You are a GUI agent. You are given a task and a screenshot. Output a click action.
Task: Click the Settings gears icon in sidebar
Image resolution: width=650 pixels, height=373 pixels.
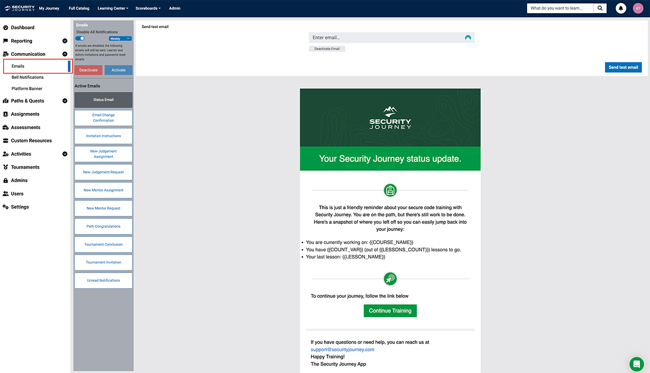coord(6,207)
